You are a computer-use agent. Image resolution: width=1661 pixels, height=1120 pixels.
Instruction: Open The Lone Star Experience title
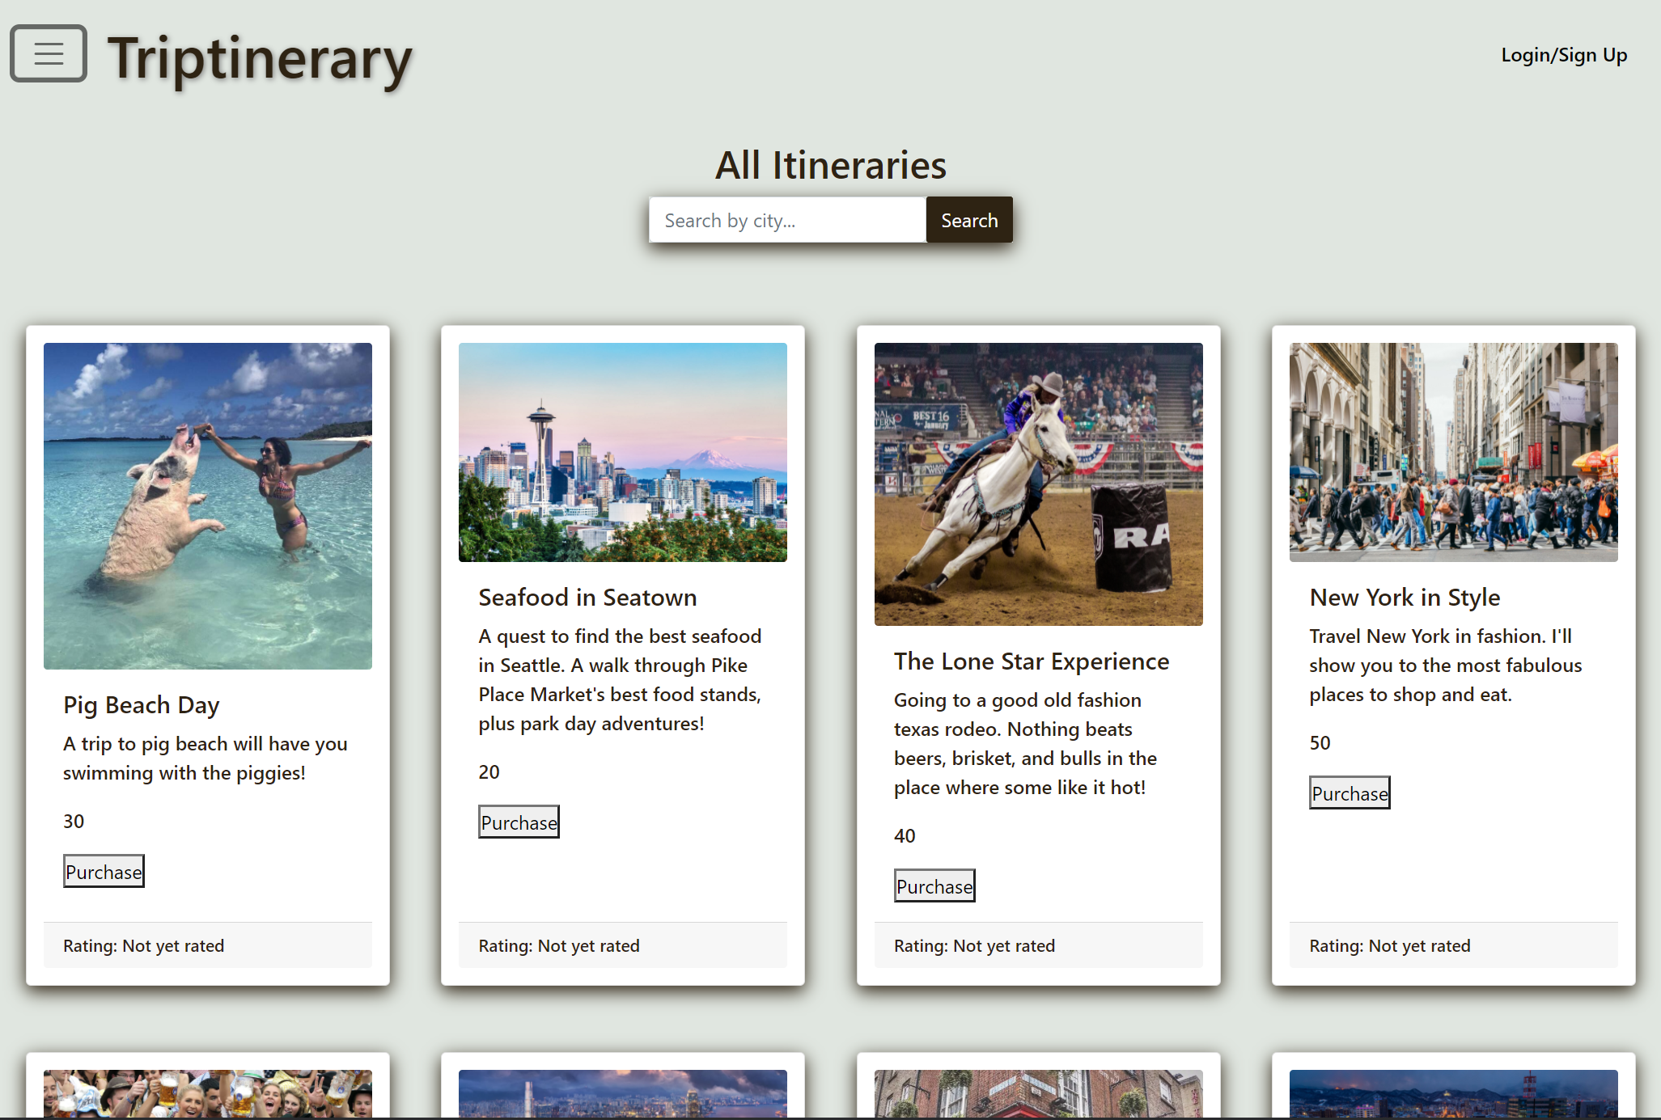click(x=1031, y=661)
